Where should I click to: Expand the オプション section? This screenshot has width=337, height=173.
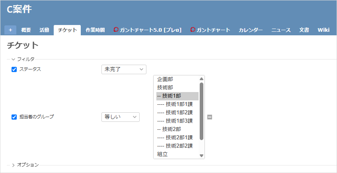[25, 165]
